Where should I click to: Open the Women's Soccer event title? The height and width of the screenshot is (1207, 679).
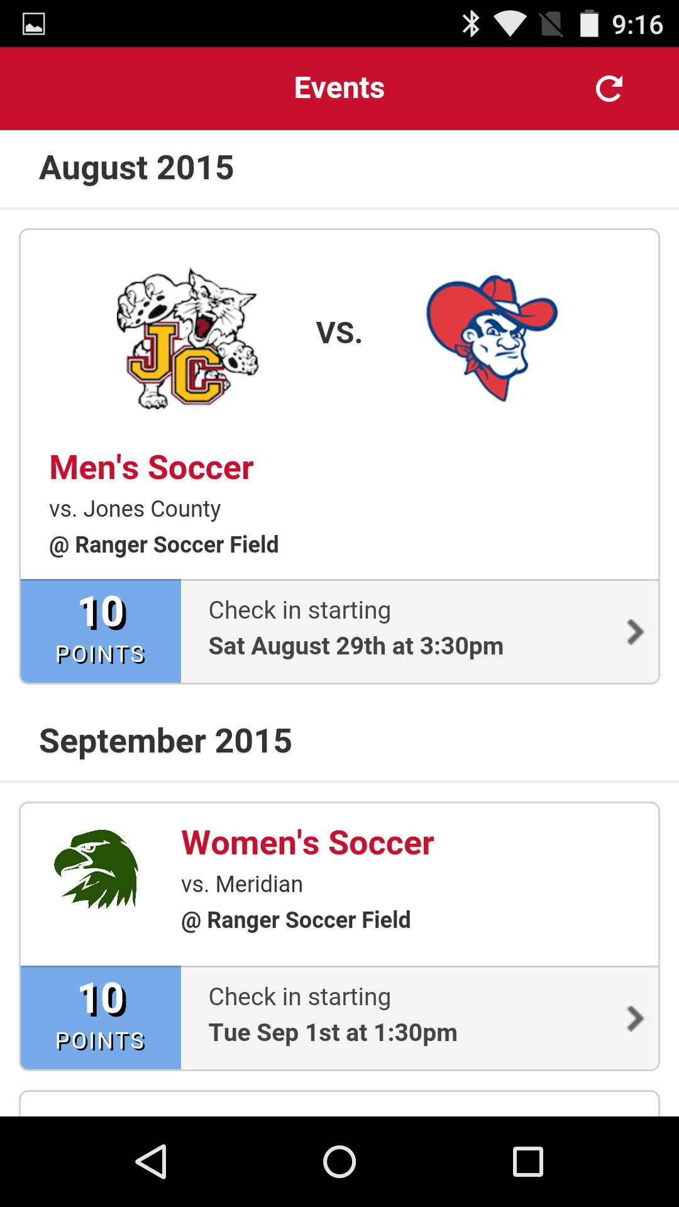[x=307, y=843]
